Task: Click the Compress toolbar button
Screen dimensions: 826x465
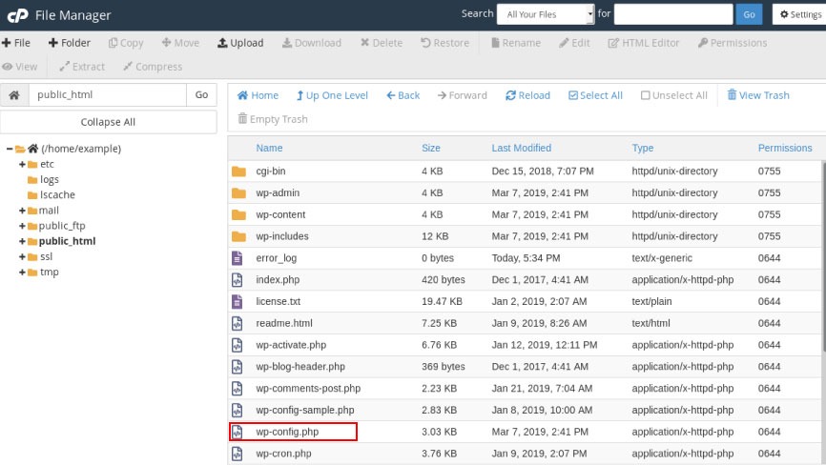Action: click(x=153, y=67)
